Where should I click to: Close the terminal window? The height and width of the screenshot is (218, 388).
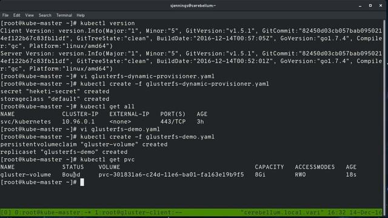(381, 5)
